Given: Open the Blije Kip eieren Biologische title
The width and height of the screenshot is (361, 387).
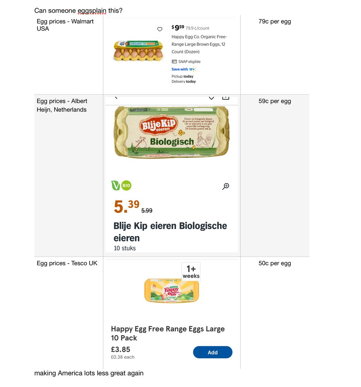Looking at the screenshot, I should pos(170,231).
